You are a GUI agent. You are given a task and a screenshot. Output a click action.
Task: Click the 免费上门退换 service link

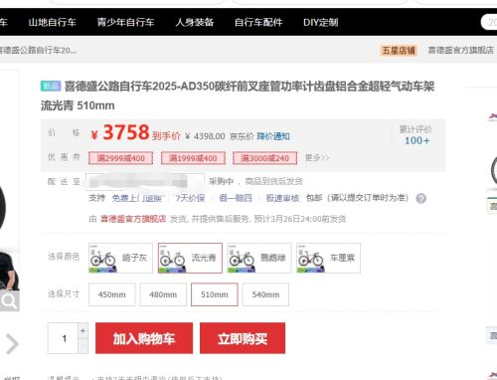coord(137,198)
